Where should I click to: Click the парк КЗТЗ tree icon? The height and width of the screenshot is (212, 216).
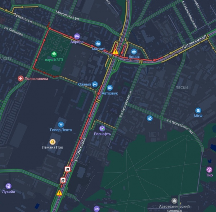(54, 54)
